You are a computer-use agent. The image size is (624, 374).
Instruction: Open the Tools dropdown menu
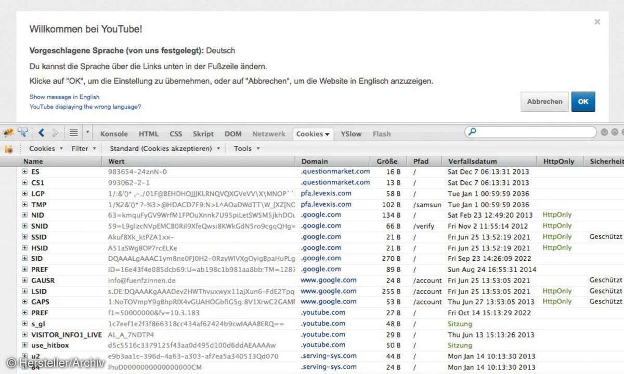click(x=246, y=149)
